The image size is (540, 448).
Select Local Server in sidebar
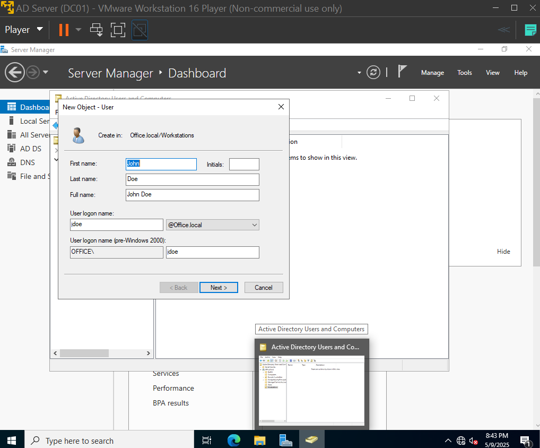25,121
